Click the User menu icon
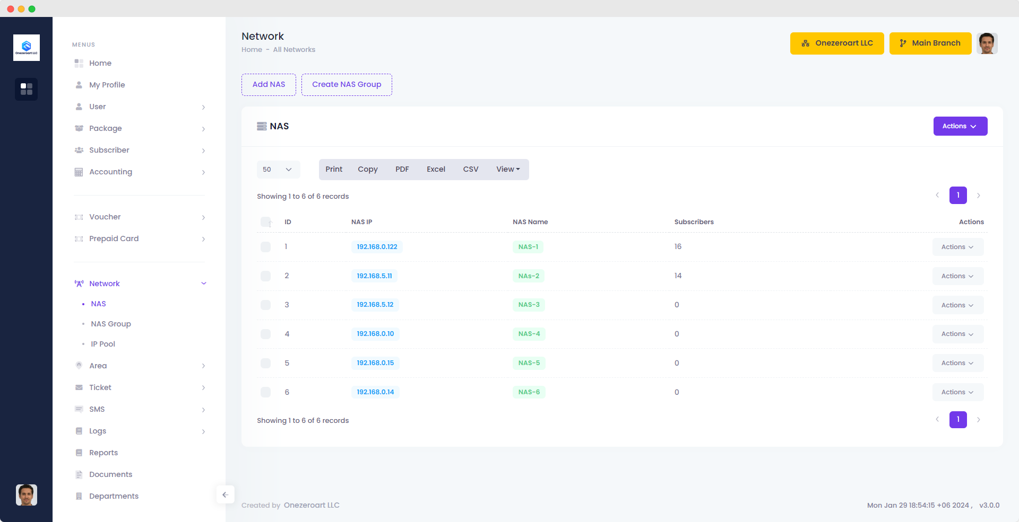 pos(79,107)
